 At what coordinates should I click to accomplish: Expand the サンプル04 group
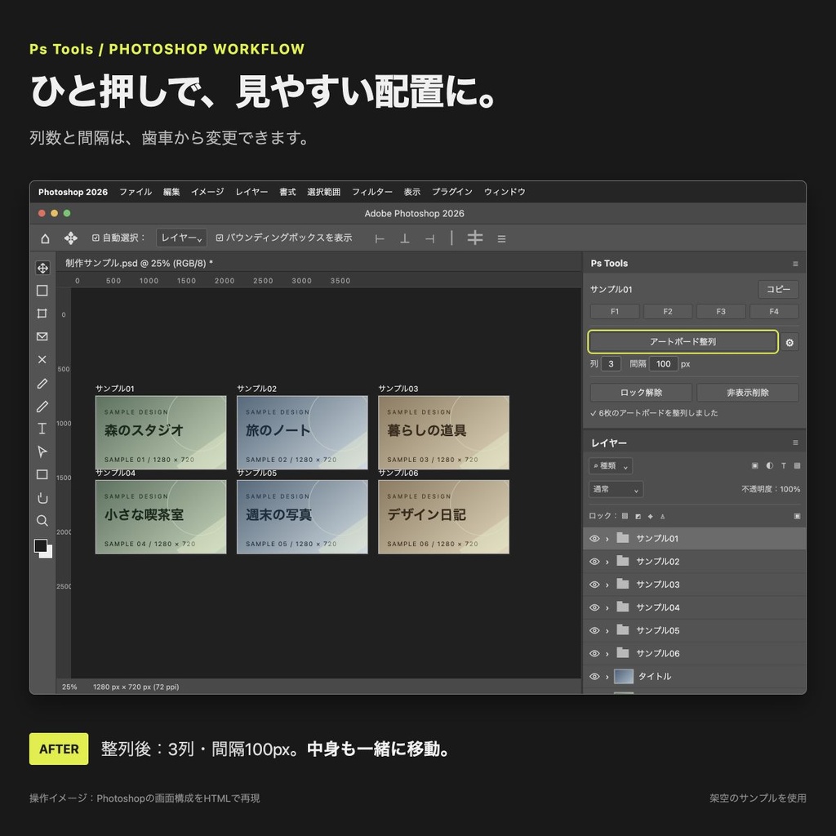pos(607,607)
